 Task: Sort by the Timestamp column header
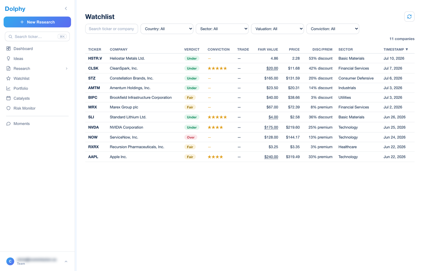pyautogui.click(x=396, y=50)
